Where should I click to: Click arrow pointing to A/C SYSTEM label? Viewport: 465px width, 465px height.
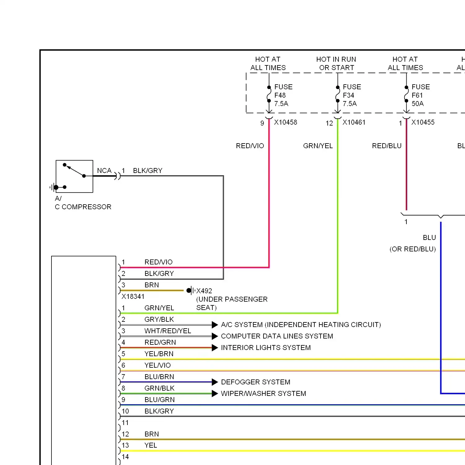pyautogui.click(x=215, y=325)
